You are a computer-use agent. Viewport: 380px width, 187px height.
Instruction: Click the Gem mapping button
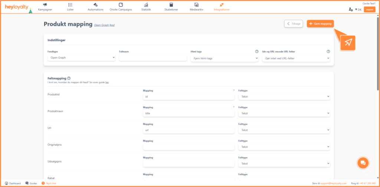point(320,24)
